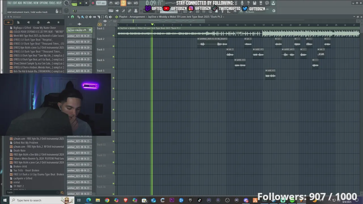Pick the Zoom magnifier tool in playlist toolbar

(106, 17)
